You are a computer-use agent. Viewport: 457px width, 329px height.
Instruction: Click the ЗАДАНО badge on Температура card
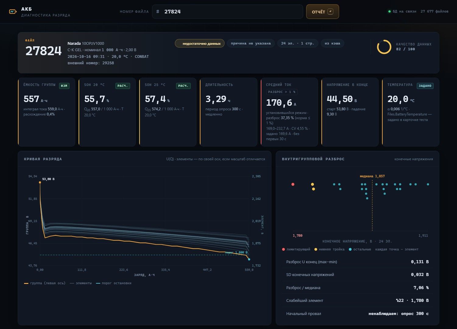click(425, 86)
